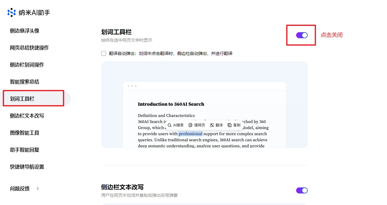
Task: Click the AI搜索 magnifier icon in preview toolbar
Action: point(169,125)
